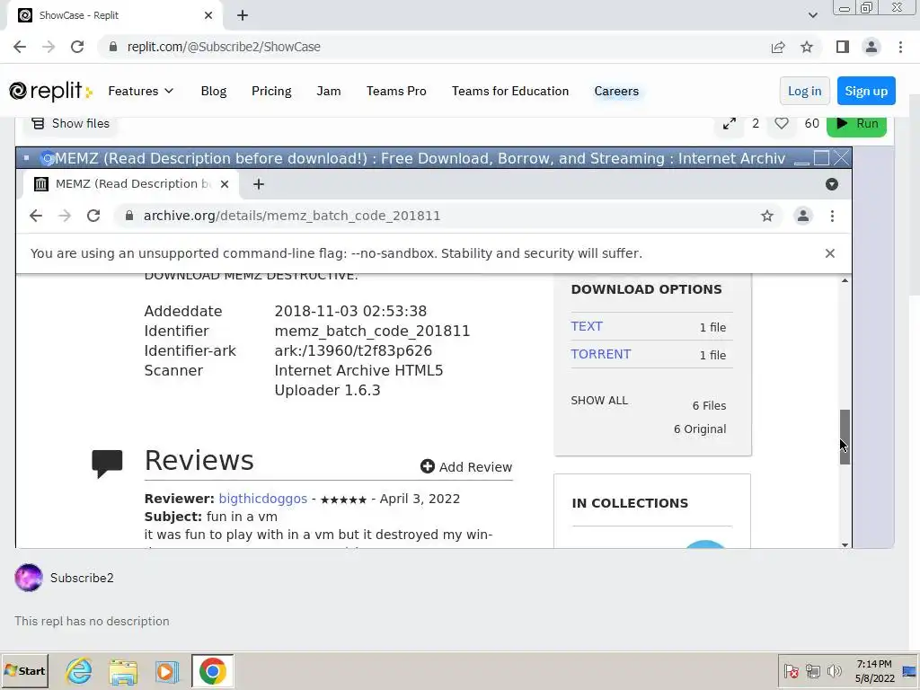Click Show files button
This screenshot has width=920, height=690.
[x=70, y=123]
